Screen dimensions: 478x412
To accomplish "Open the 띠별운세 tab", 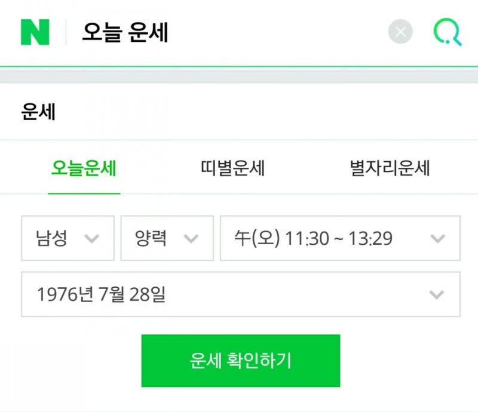I will click(232, 168).
